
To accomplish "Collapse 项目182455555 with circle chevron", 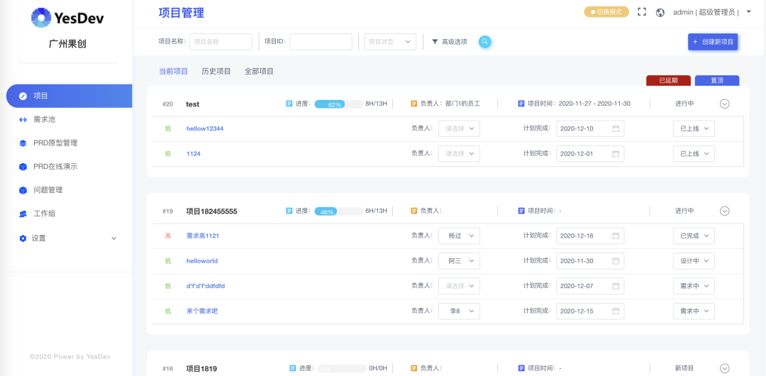I will pos(724,211).
